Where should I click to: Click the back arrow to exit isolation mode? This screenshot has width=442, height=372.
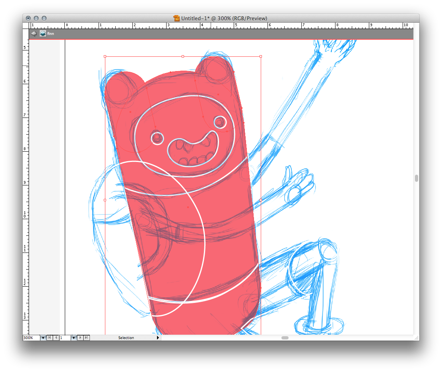(x=34, y=34)
